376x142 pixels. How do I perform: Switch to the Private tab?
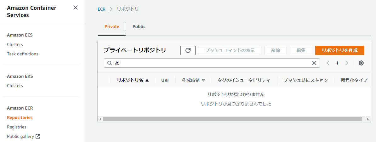pyautogui.click(x=112, y=27)
